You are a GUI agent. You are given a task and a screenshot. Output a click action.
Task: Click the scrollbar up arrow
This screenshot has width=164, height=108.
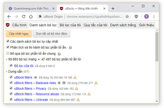click(157, 30)
